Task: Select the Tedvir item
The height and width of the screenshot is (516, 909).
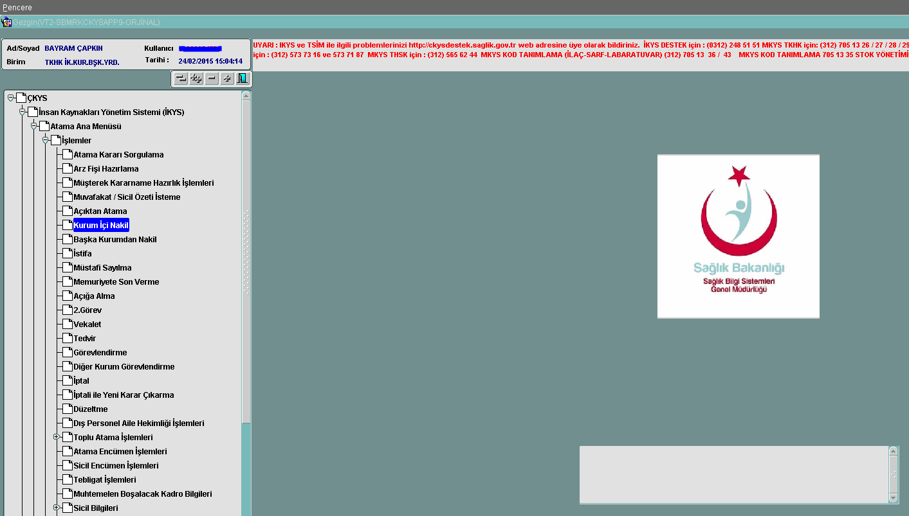Action: click(x=85, y=339)
